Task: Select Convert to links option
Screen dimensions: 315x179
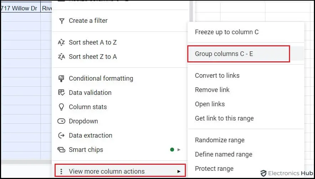Action: pyautogui.click(x=217, y=76)
